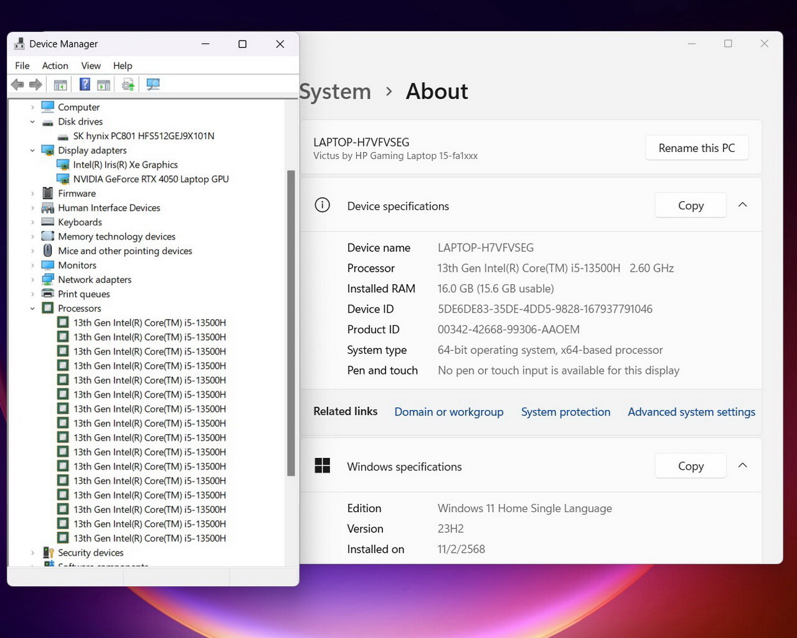This screenshot has height=638, width=797.
Task: Collapse the Processors node arrow
Action: 32,308
